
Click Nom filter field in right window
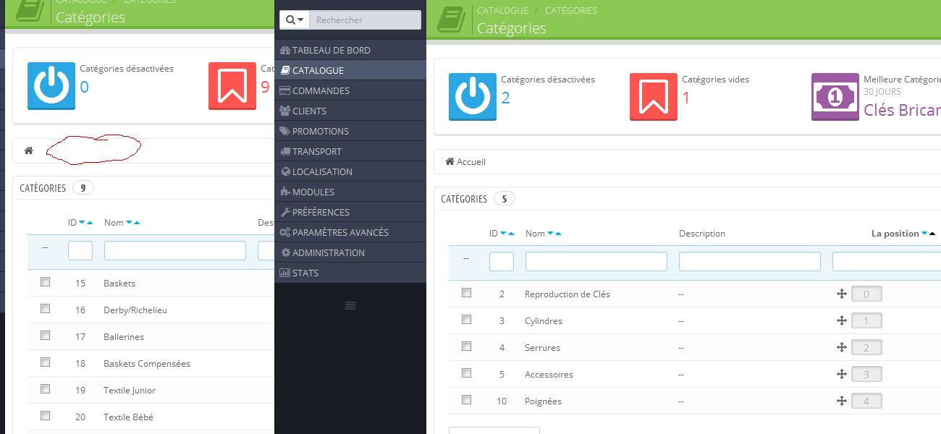point(596,261)
